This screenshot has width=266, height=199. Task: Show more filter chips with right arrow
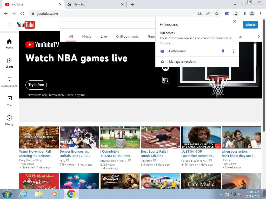coord(258,36)
